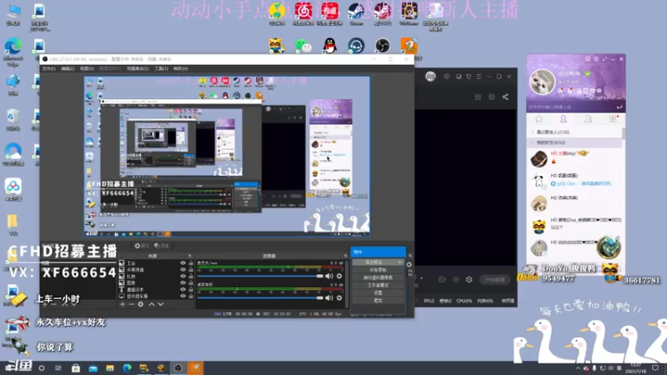Click camera icon in dark streaming window

pyautogui.click(x=442, y=279)
